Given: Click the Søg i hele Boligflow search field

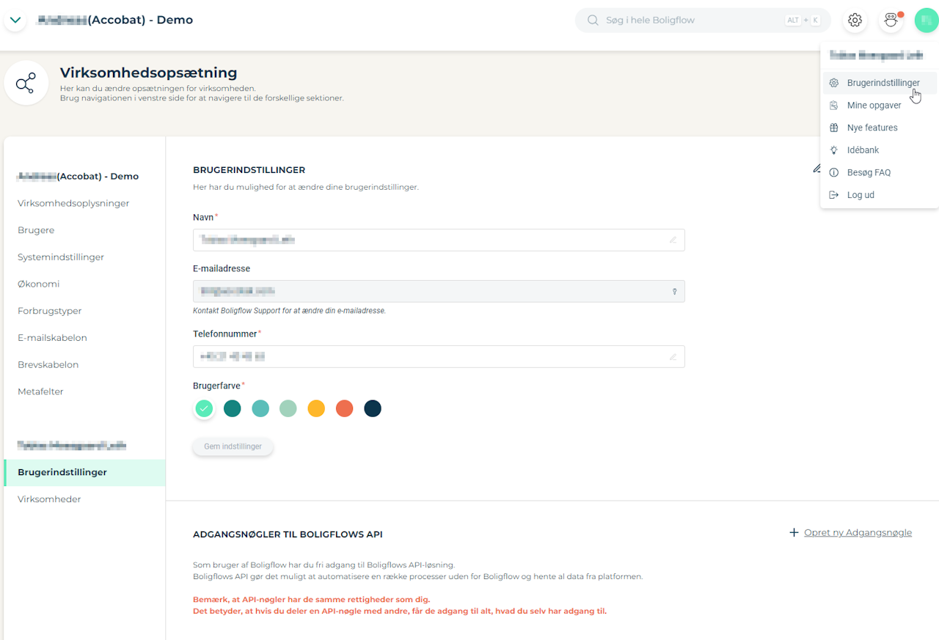Looking at the screenshot, I should click(690, 21).
